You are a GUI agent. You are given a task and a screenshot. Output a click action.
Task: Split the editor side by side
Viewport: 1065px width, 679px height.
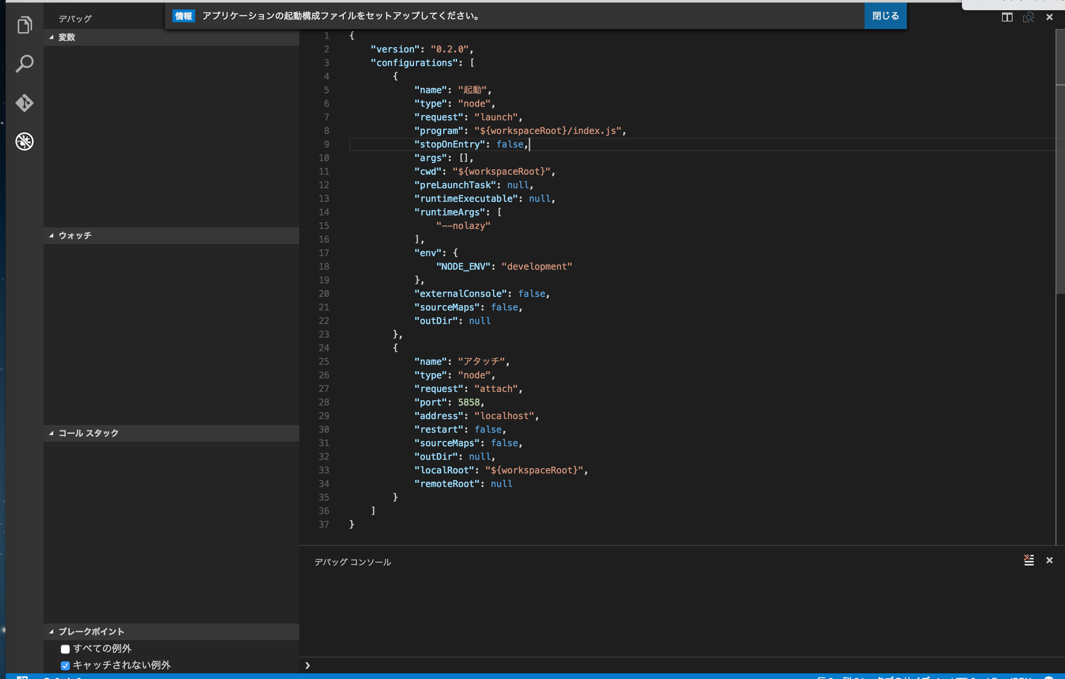point(1007,17)
